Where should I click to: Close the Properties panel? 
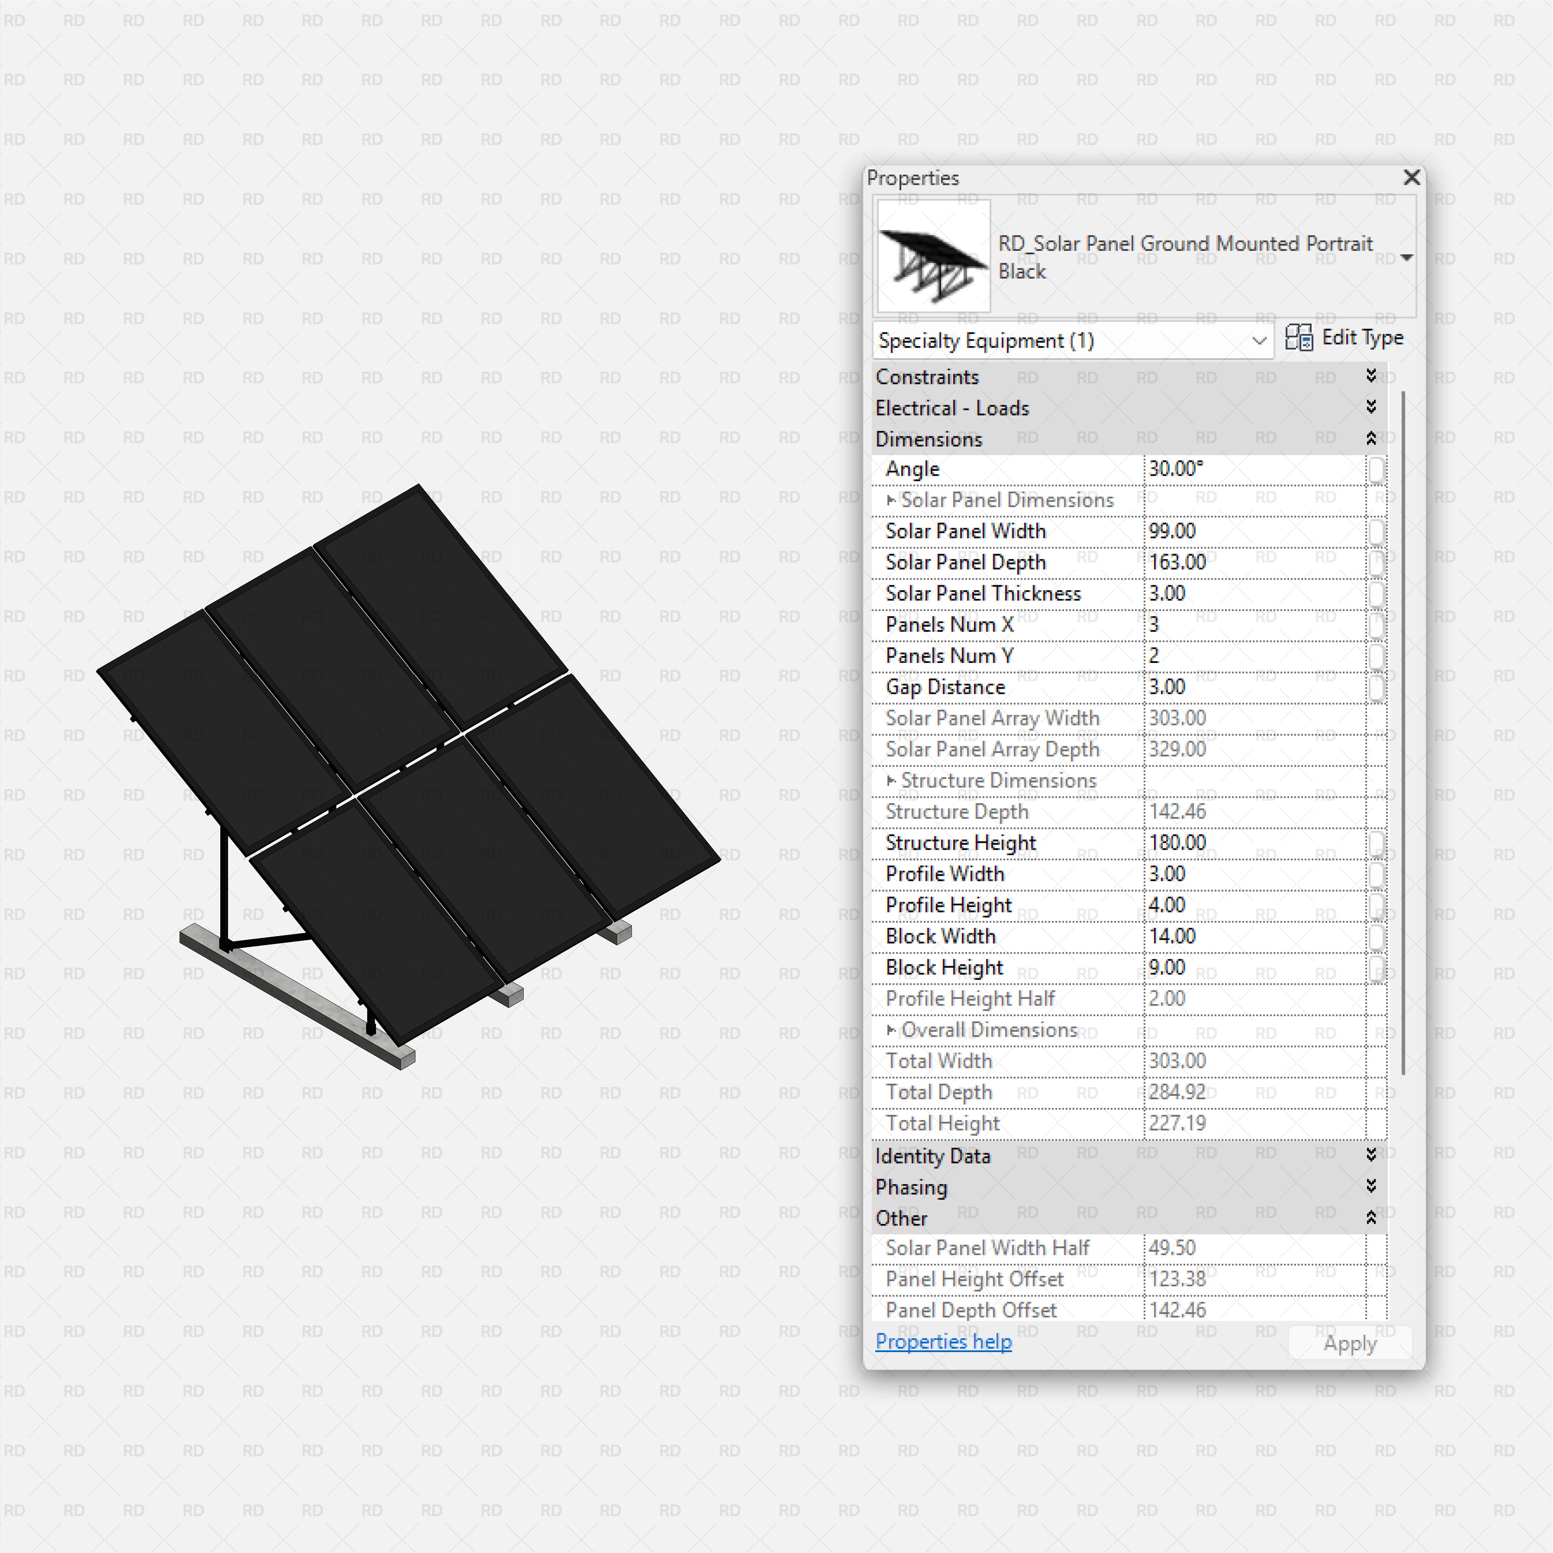(x=1411, y=178)
